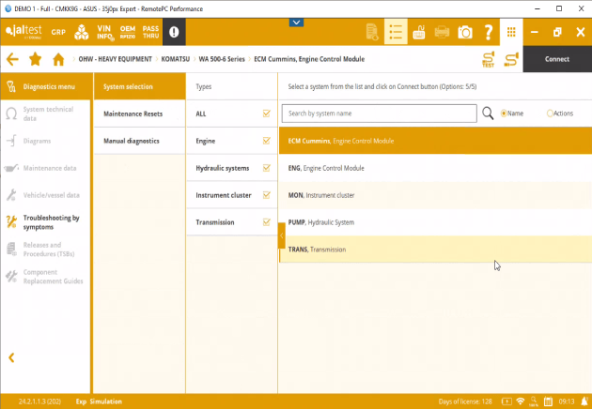Open the Pass Thru mode
592x409 pixels.
(150, 32)
